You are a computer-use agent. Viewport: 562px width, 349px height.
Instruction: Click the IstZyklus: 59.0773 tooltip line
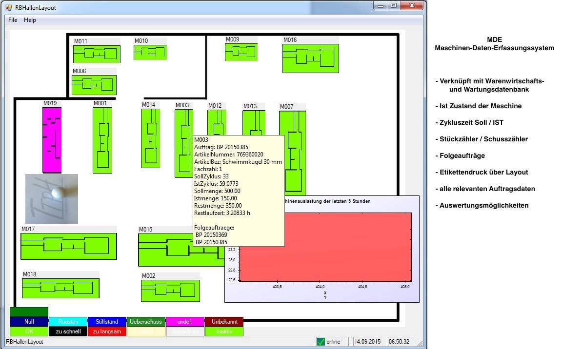[216, 184]
